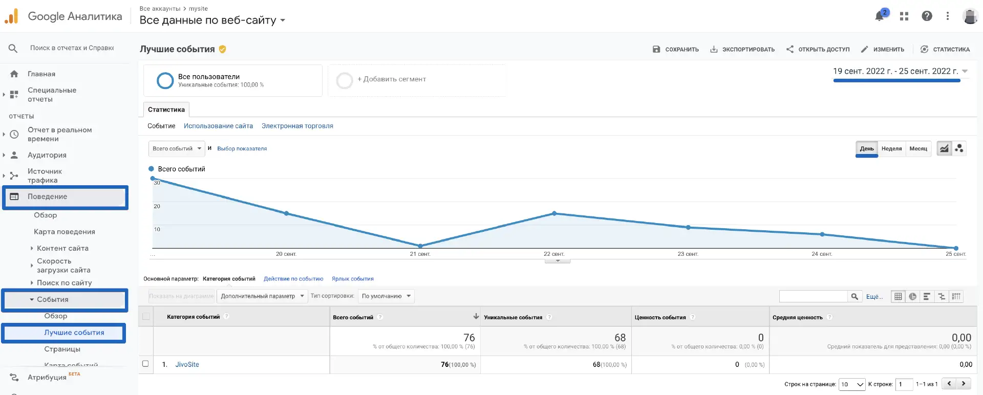Go to next page arrow in pagination
Screen dimensions: 983x395
pos(964,384)
